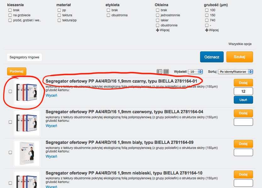Open the Sortuj 'Po identyfikatorze' dropdown
The width and height of the screenshot is (262, 188).
[x=235, y=72]
